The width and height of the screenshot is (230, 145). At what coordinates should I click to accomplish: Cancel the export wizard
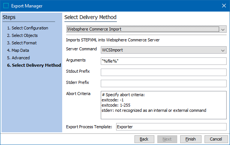(216, 139)
